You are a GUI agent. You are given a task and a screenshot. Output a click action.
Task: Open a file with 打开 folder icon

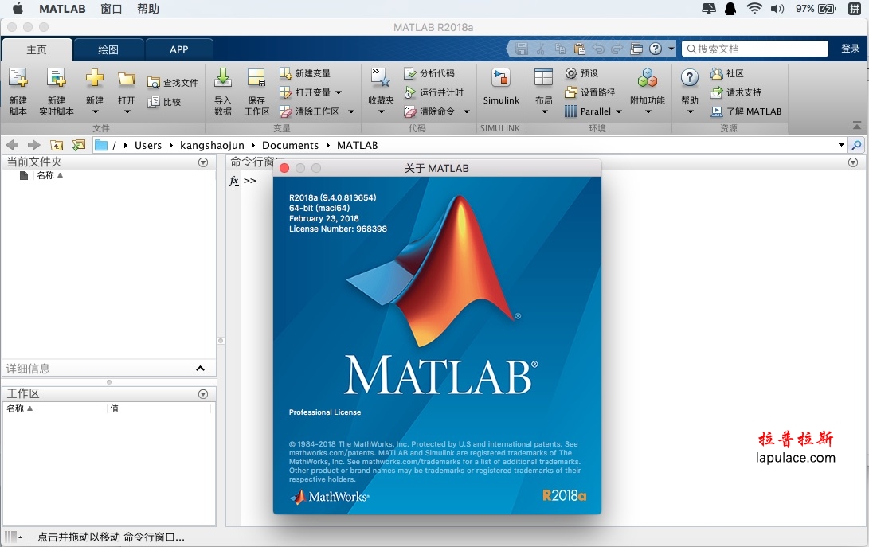click(127, 92)
